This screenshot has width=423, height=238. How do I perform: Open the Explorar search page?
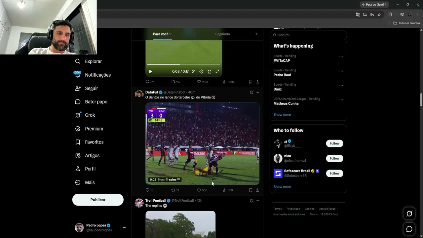(x=88, y=61)
